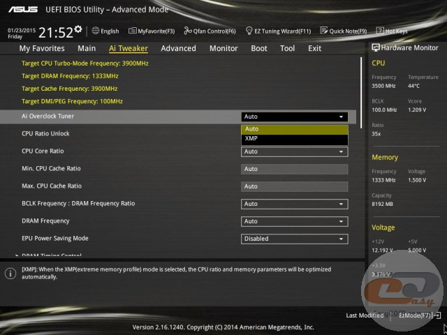Click the BCLK value 100.0 MHz
The height and width of the screenshot is (335, 447).
tap(384, 110)
